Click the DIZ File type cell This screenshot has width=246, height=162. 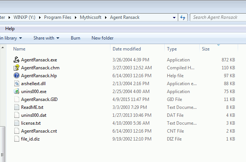[174, 139]
